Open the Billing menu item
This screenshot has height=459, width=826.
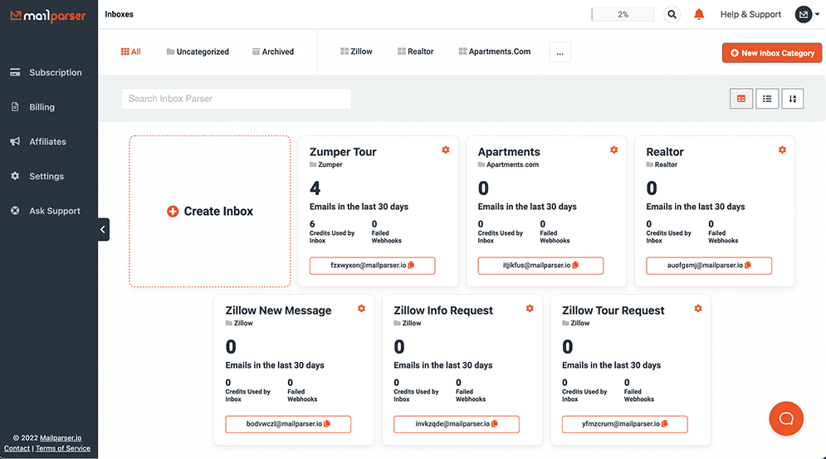pyautogui.click(x=42, y=107)
